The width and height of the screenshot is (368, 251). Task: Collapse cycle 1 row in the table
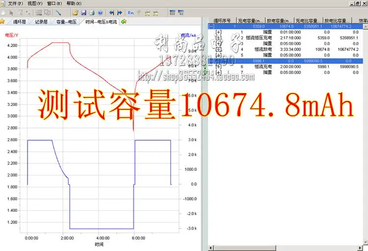[x=211, y=26]
